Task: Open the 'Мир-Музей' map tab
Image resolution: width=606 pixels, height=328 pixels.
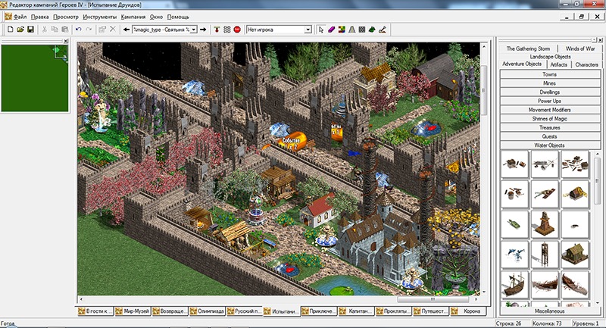Action: [132, 311]
